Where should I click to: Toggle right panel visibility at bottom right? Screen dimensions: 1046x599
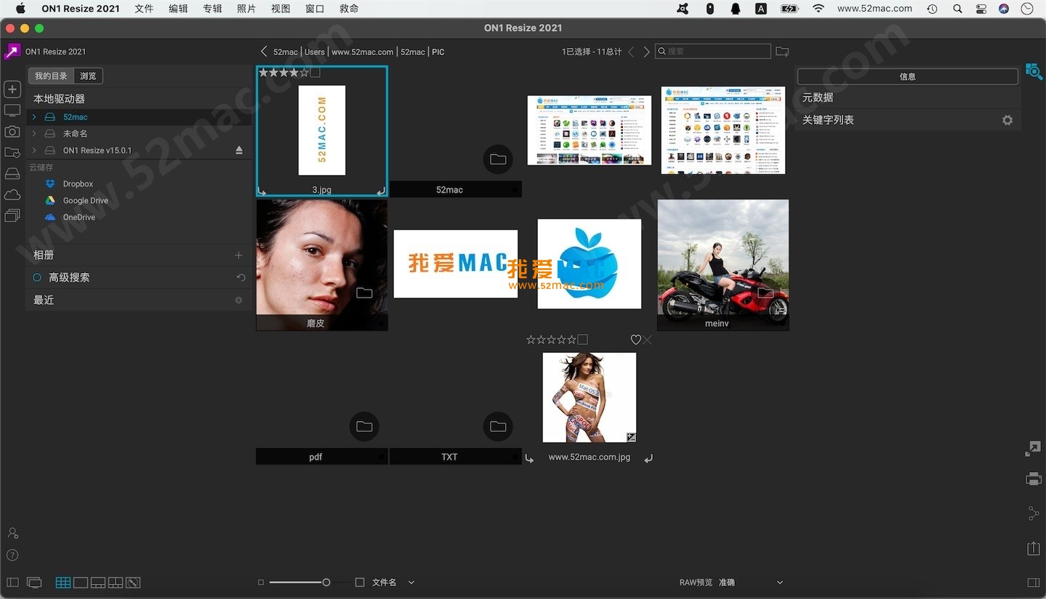point(1034,582)
